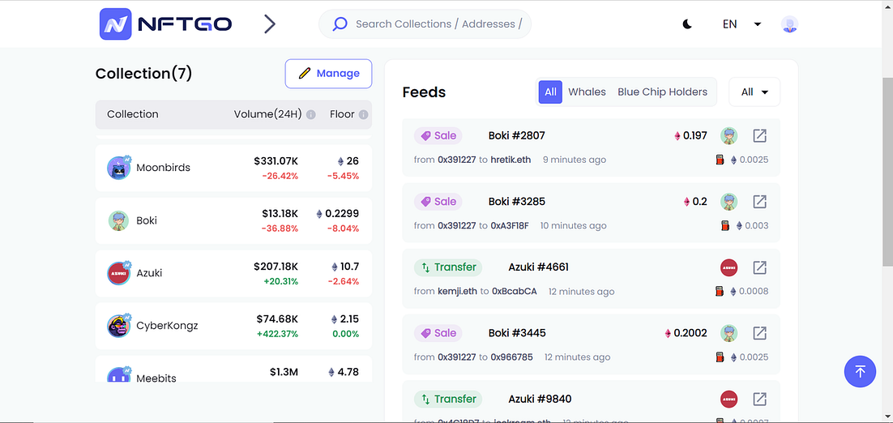Sort by Volume(24H) column header
Screen dimensions: 893x423
pos(267,114)
